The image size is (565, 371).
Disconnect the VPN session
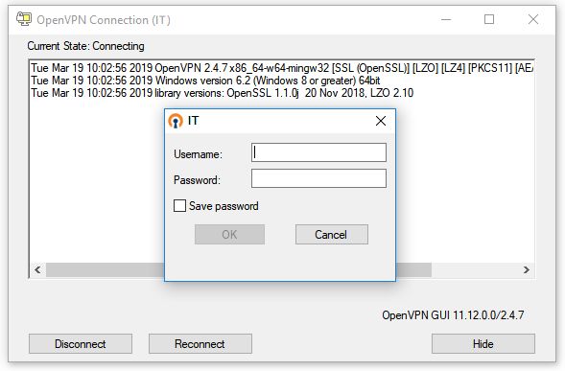coord(81,343)
